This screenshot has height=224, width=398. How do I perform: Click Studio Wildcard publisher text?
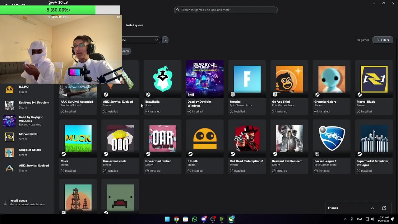pos(71,105)
